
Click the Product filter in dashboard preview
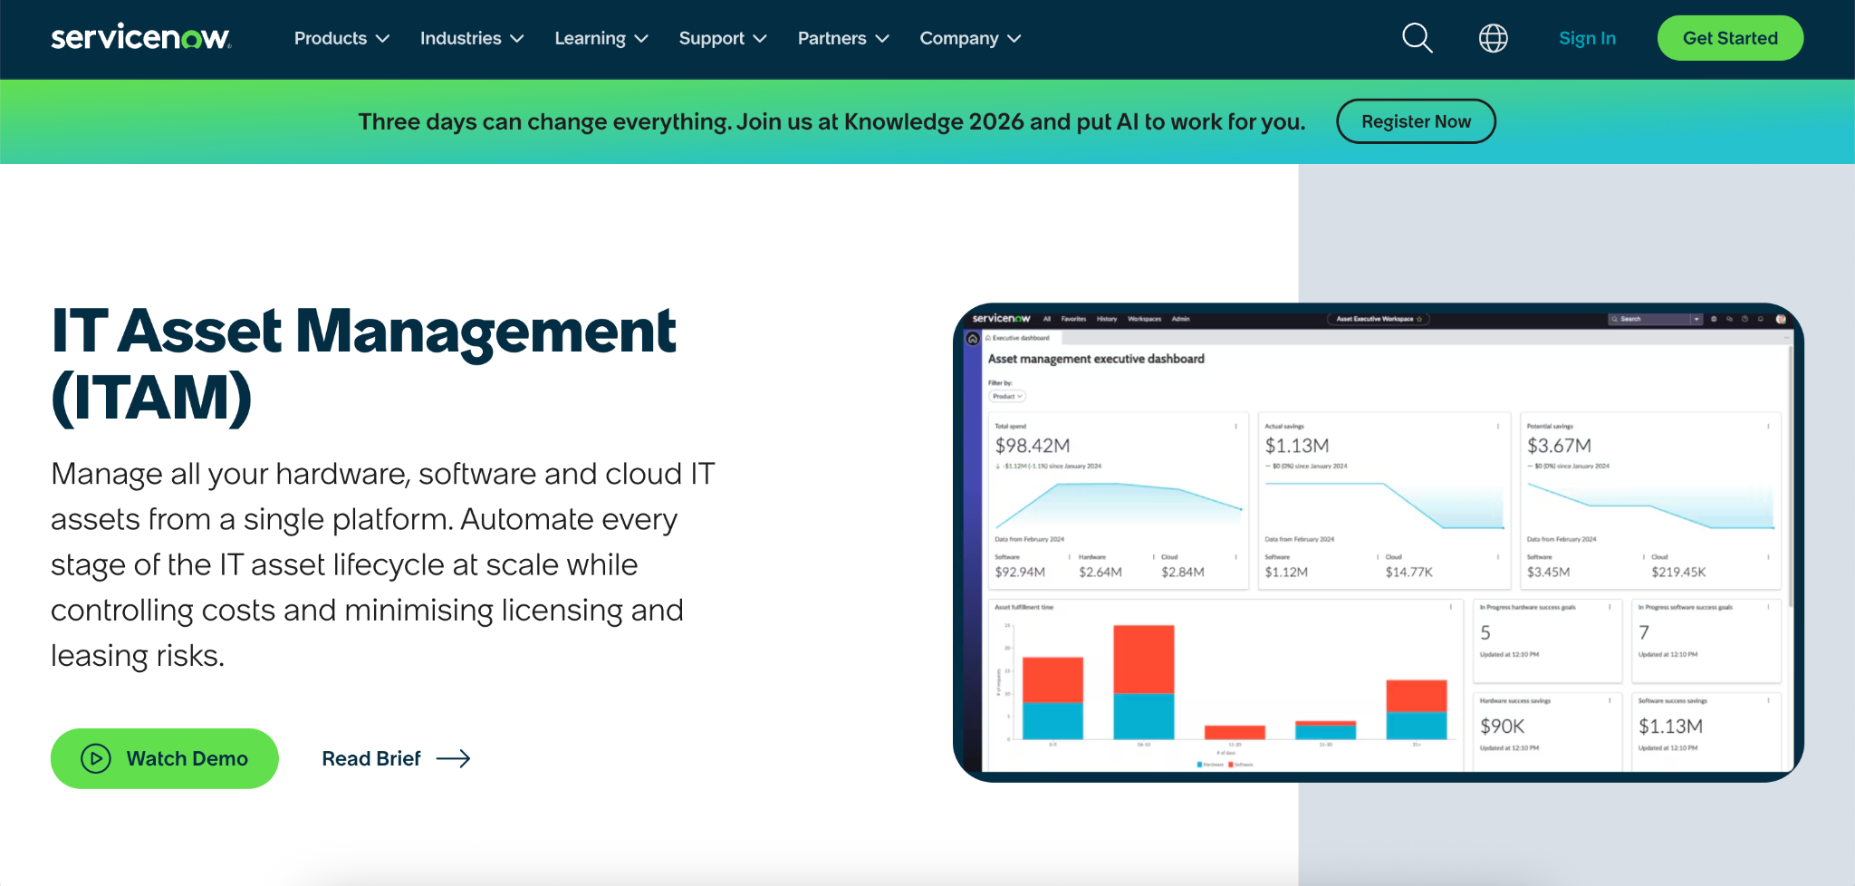tap(1006, 396)
